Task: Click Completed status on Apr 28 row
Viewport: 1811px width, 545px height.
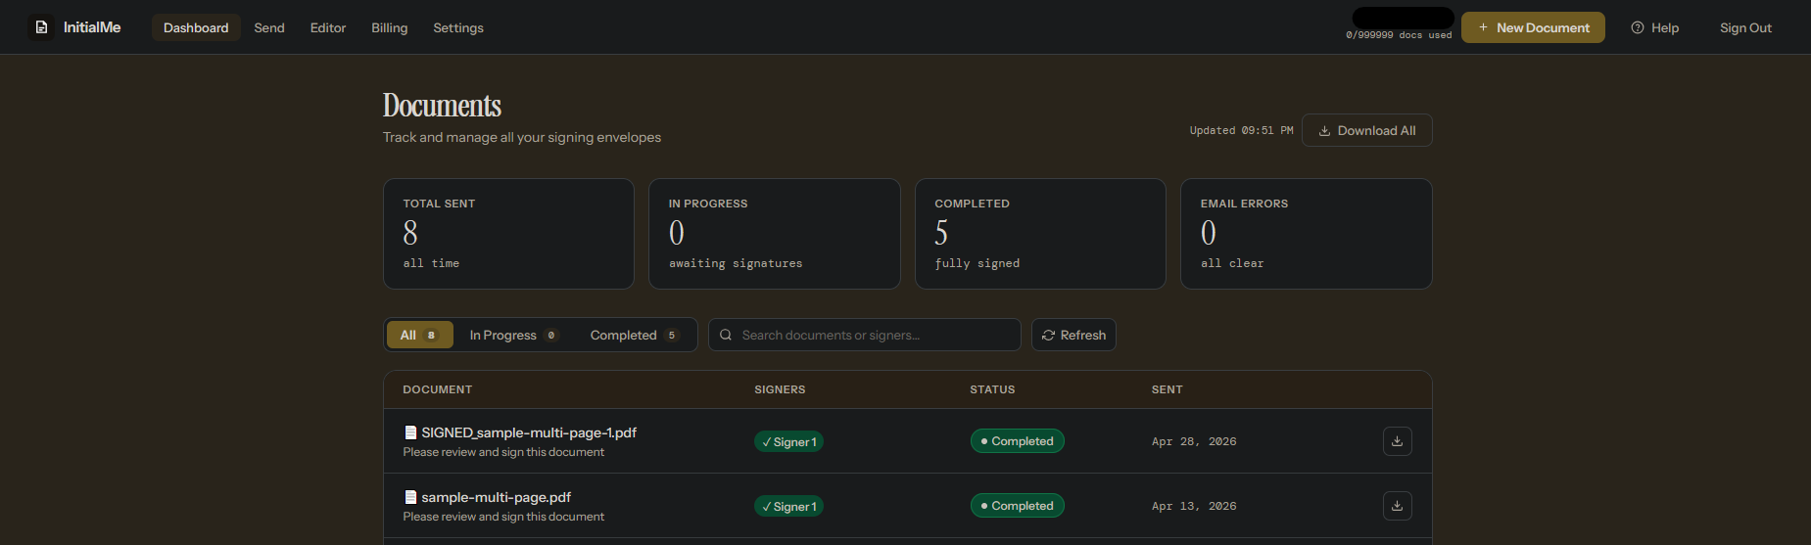Action: pos(1017,441)
